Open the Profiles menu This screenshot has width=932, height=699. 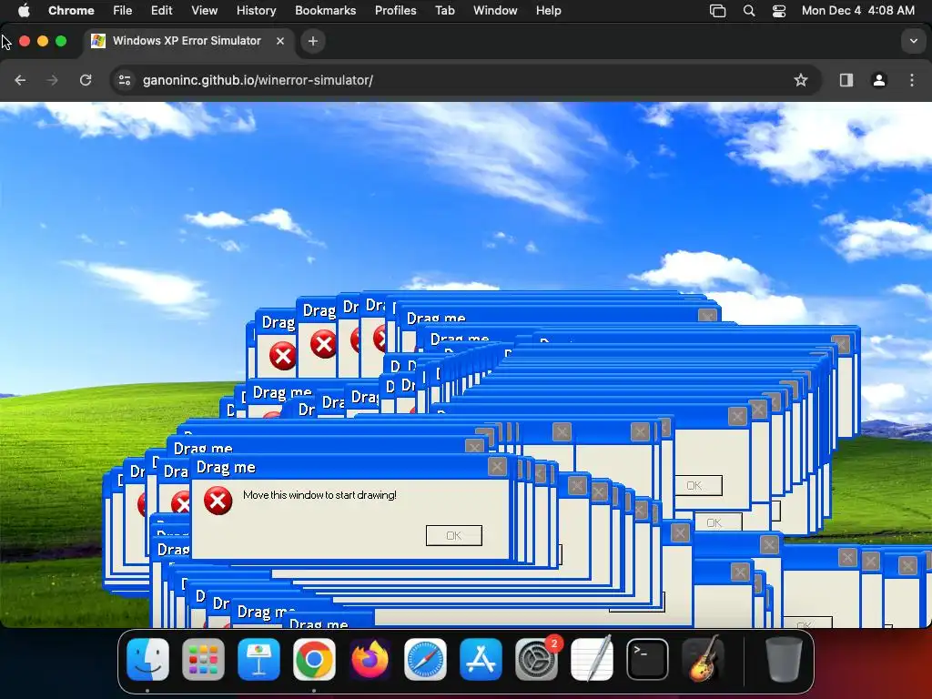point(395,11)
